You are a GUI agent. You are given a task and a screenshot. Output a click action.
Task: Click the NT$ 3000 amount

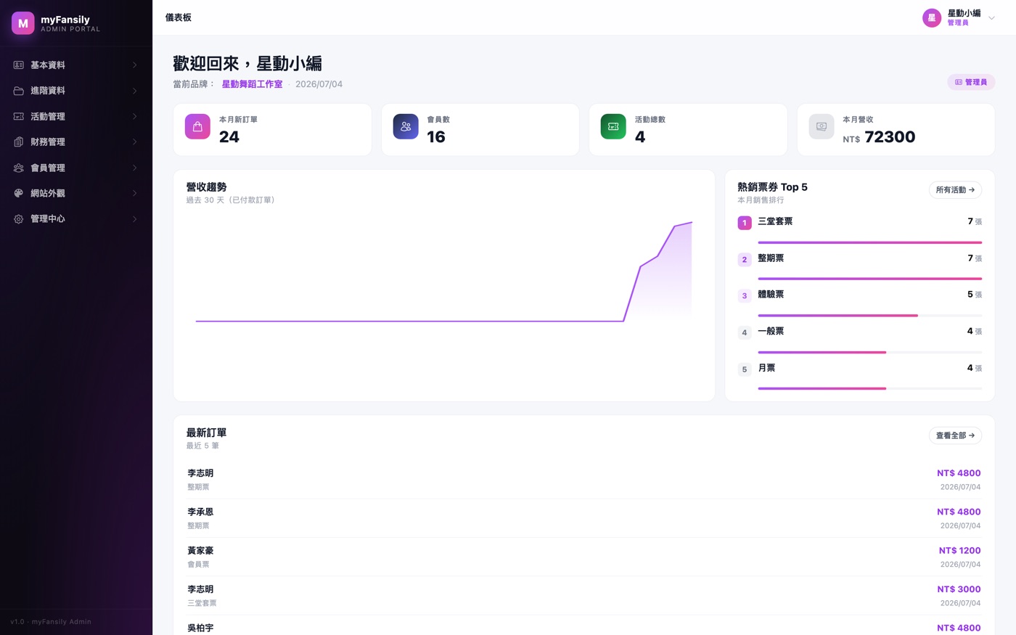click(959, 589)
